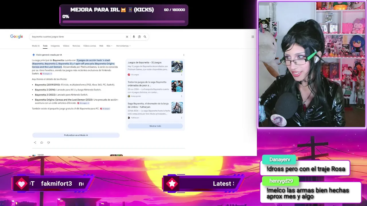Open three-dot menu for Juegos de Bayonetta 3DJuegos card
This screenshot has height=206, width=367.
[x=181, y=75]
